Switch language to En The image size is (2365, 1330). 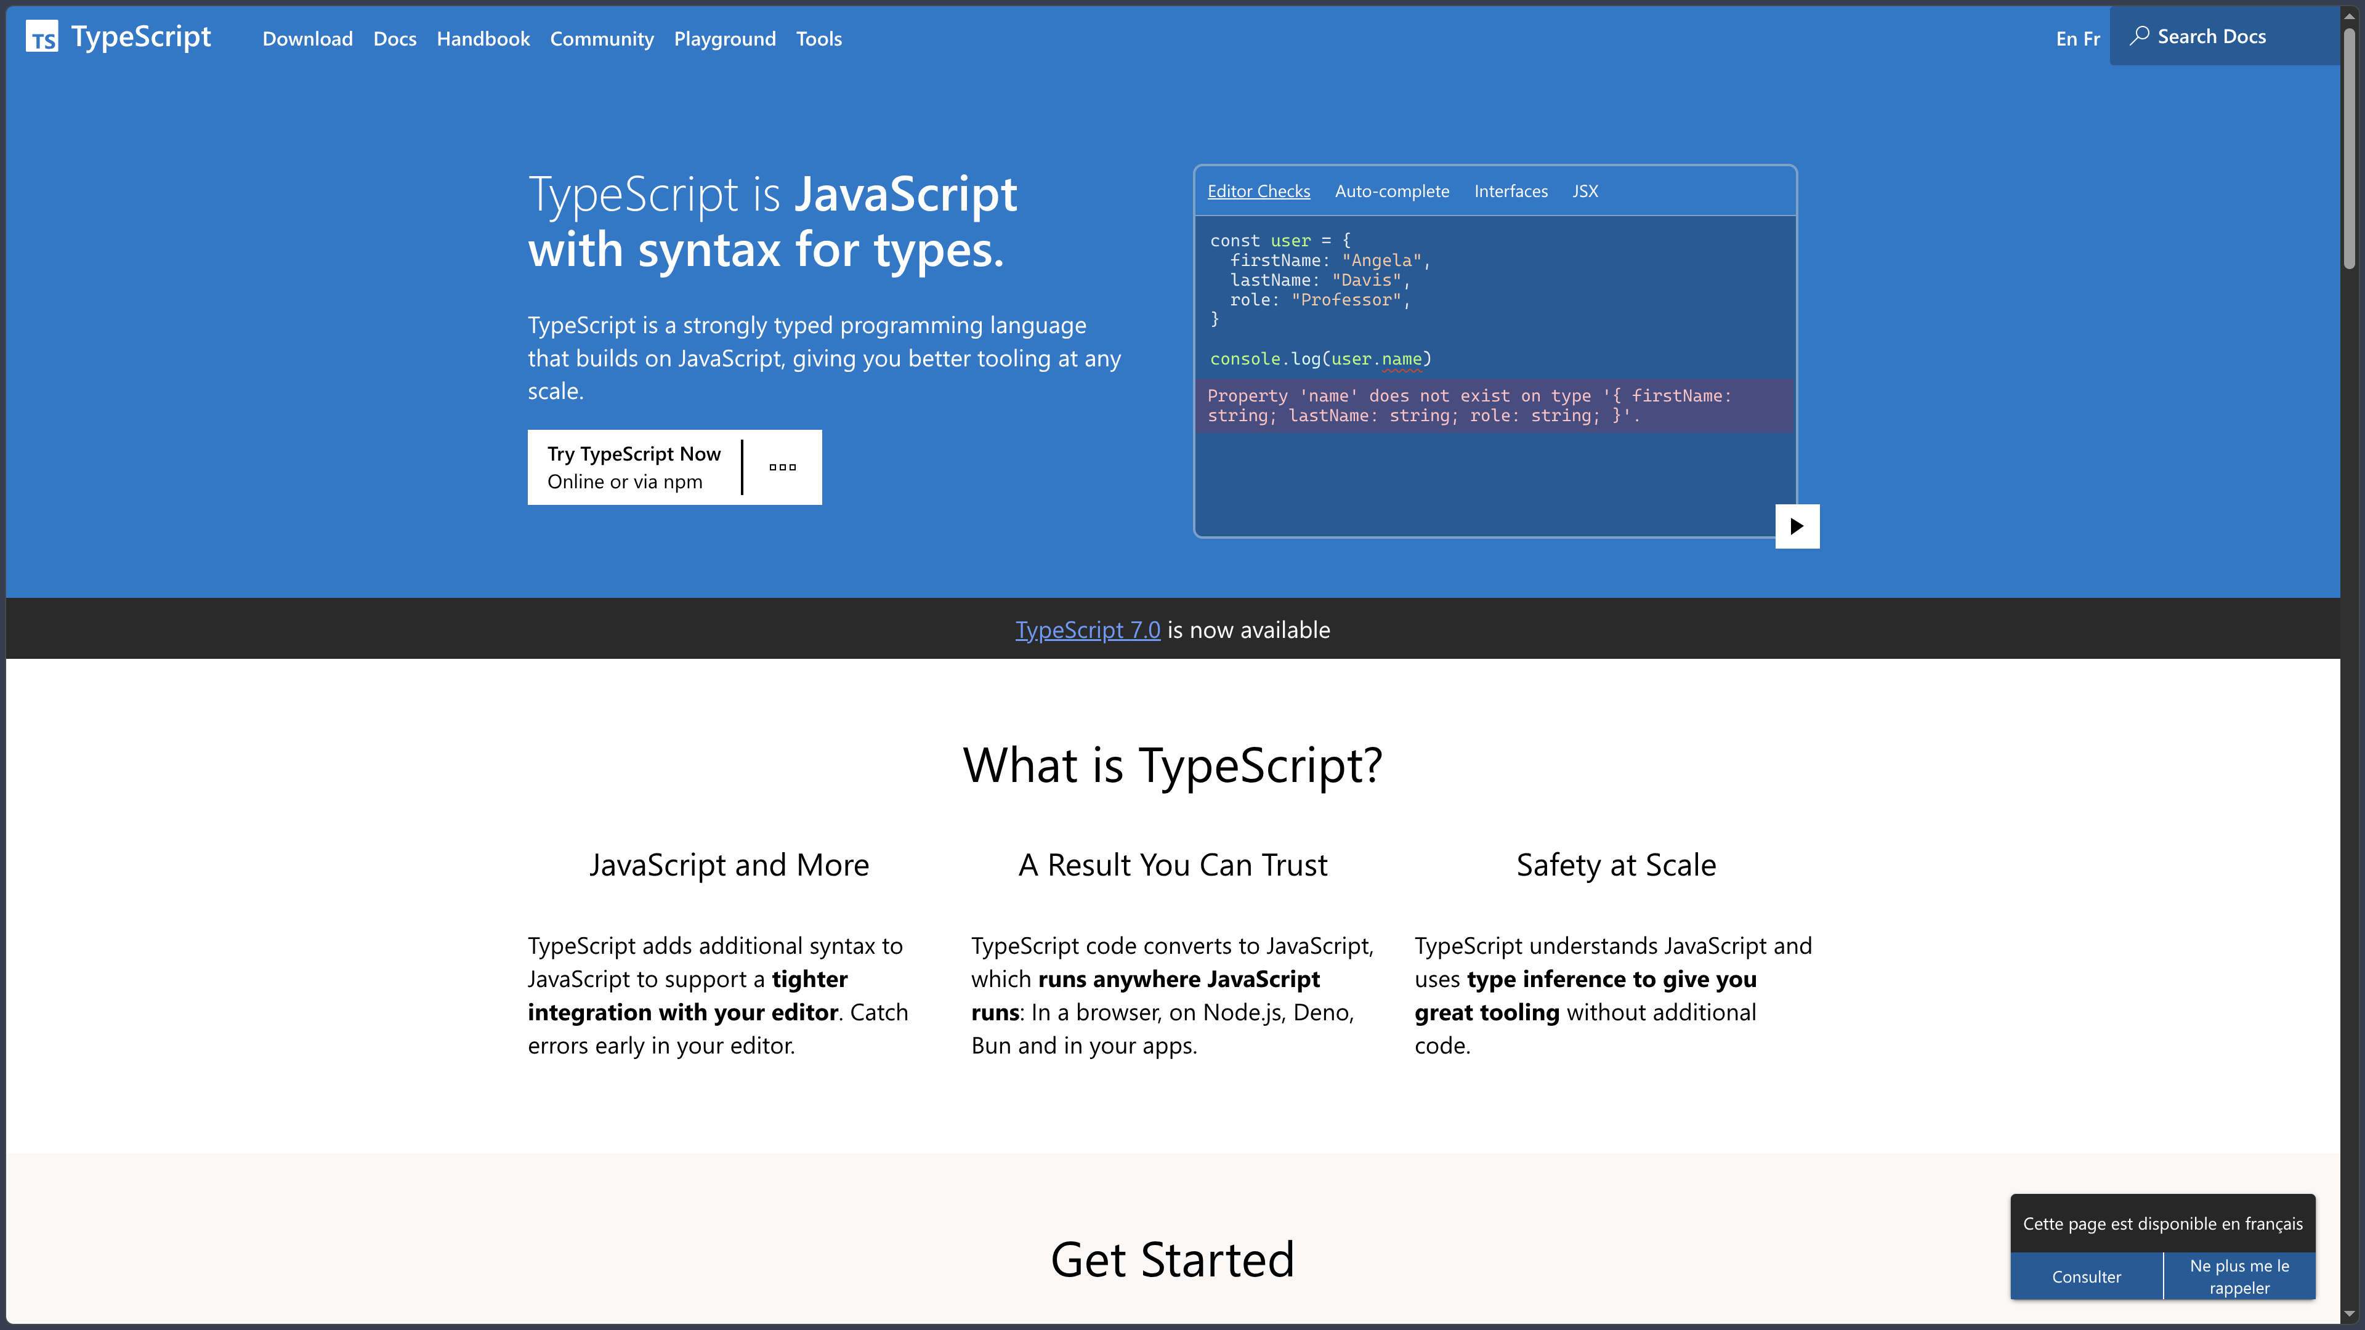pos(2066,39)
